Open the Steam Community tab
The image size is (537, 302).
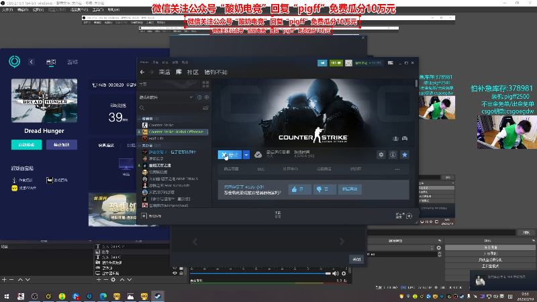(193, 72)
